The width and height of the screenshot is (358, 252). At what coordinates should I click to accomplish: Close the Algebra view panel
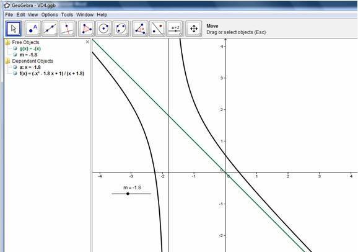point(87,42)
